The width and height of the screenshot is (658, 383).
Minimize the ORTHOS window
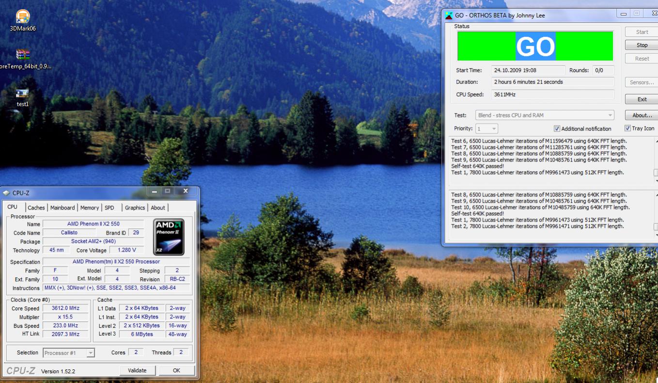pyautogui.click(x=624, y=14)
